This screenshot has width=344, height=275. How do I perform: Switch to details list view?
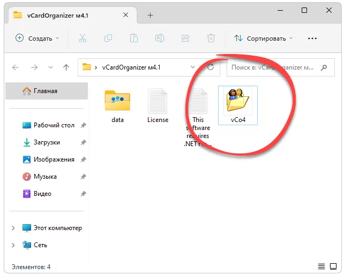pos(321,266)
